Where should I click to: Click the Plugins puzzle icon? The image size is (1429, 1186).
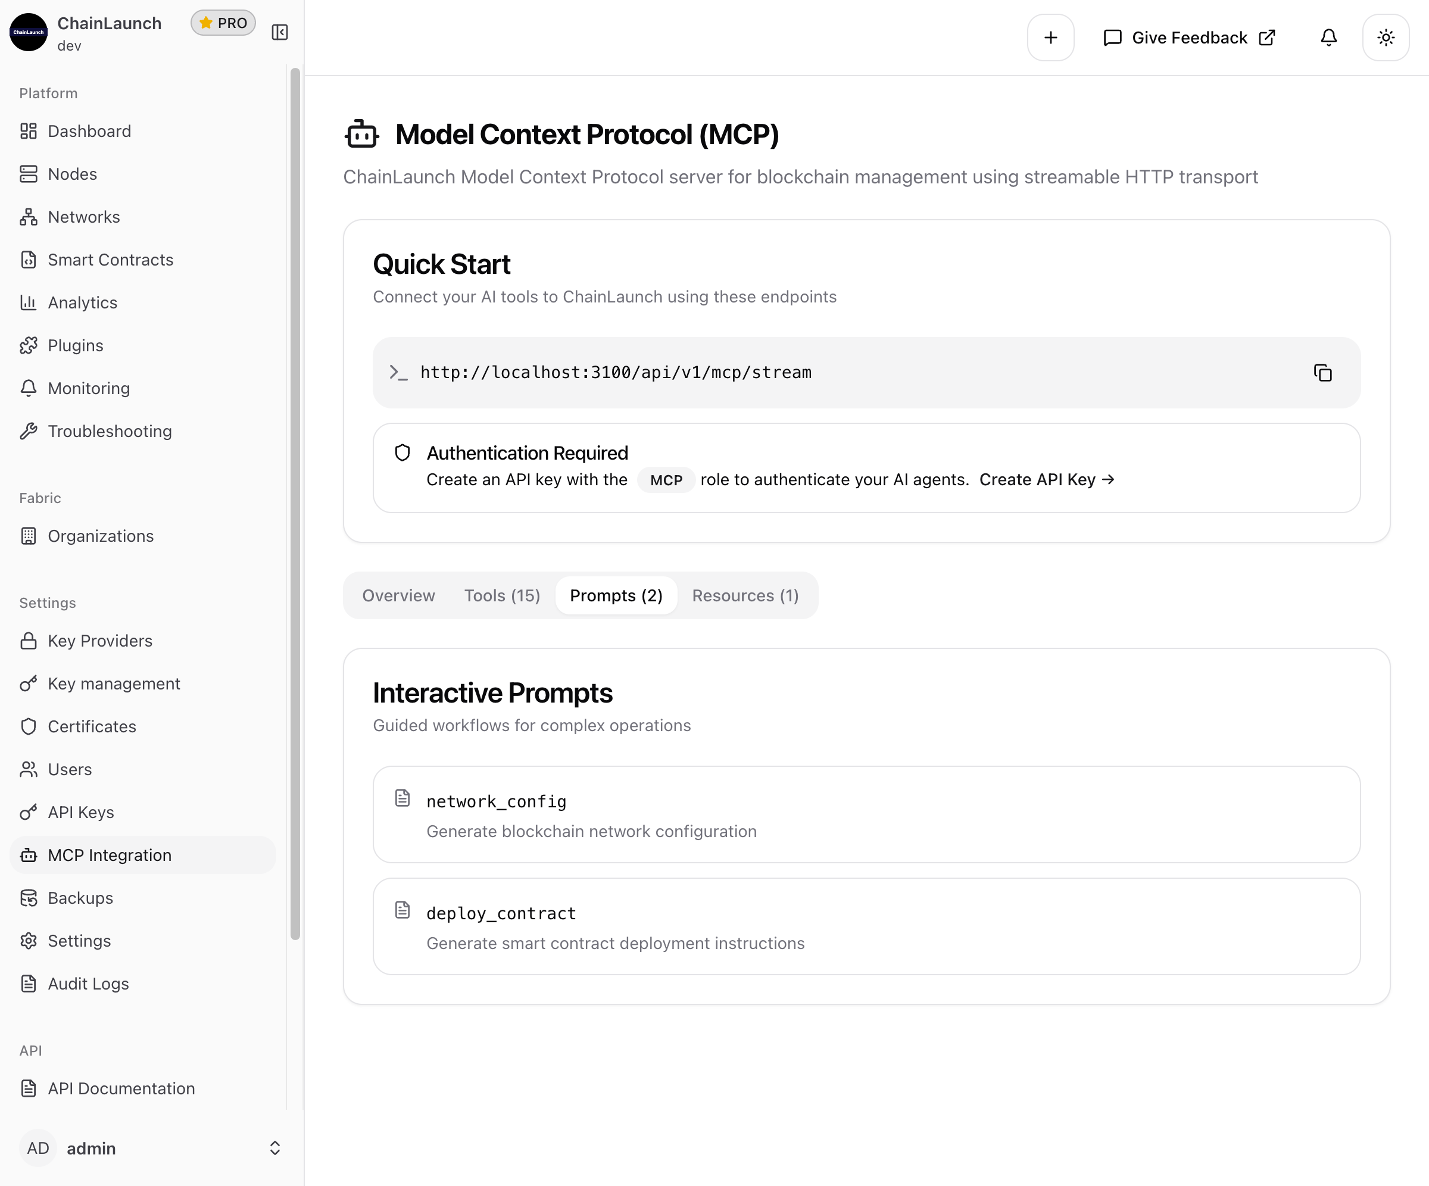point(29,346)
